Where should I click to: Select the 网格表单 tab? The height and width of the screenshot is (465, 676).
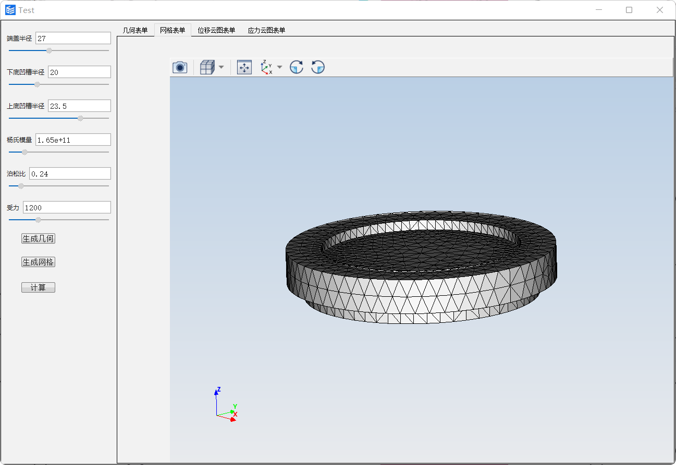click(x=173, y=30)
